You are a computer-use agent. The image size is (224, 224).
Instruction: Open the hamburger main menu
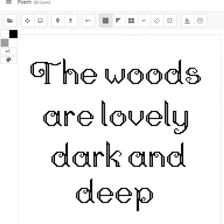coord(9,2)
